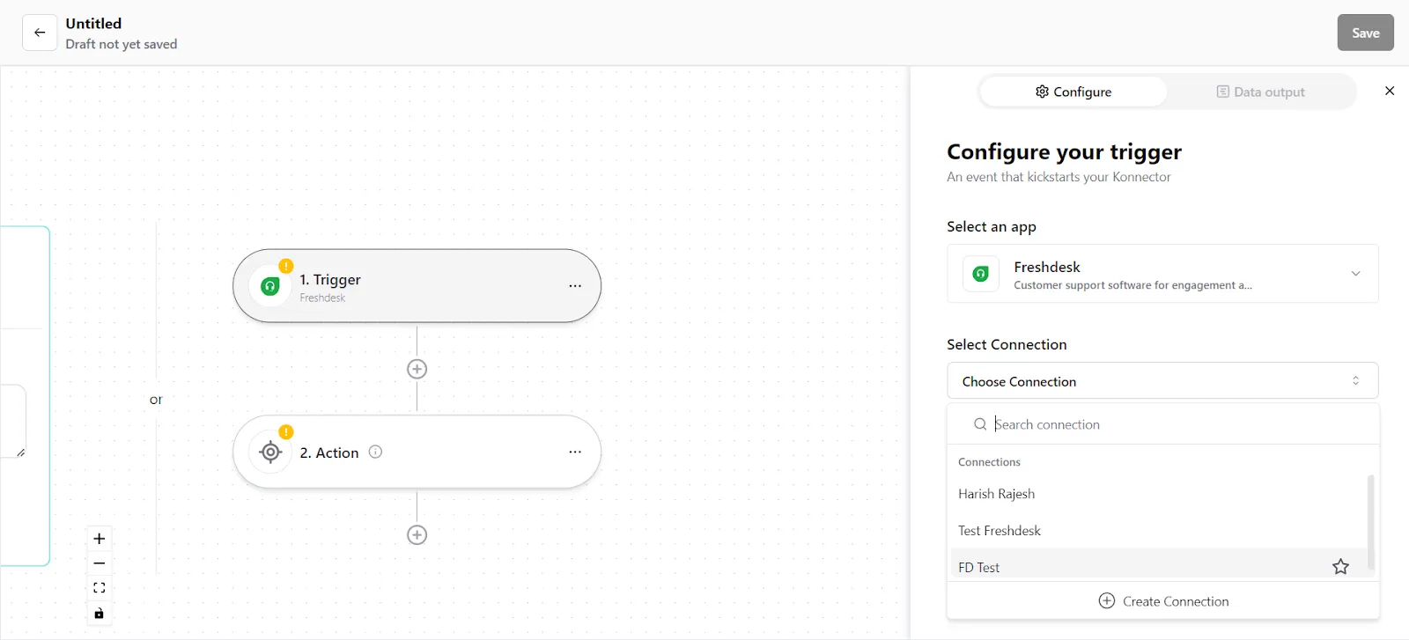Click the back arrow beside Untitled

point(40,33)
